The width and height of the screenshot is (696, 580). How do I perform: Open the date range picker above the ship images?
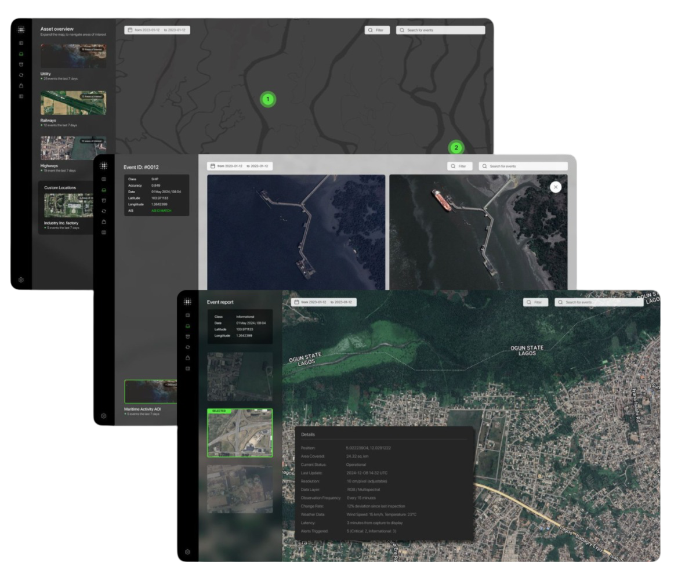click(x=240, y=166)
